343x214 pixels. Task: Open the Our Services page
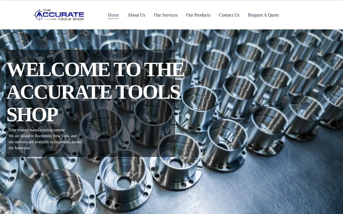coord(165,15)
